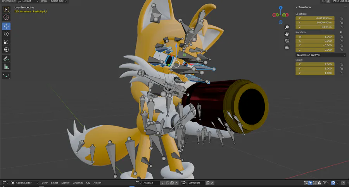Viewport: 349px width, 187px height.
Task: Toggle lock for Location X
Action: (x=341, y=18)
